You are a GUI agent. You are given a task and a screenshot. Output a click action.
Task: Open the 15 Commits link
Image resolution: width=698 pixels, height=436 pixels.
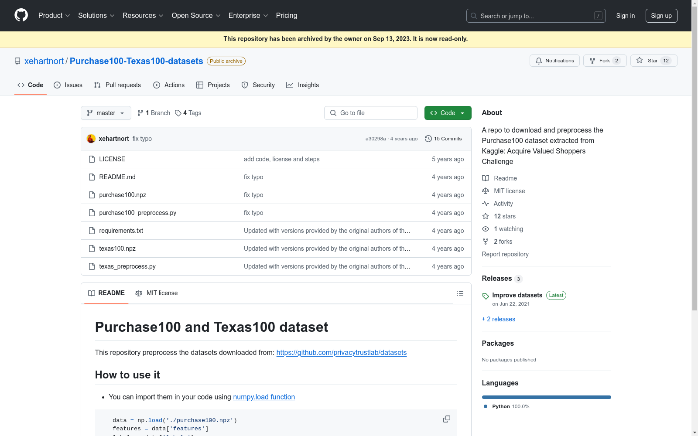(x=443, y=139)
